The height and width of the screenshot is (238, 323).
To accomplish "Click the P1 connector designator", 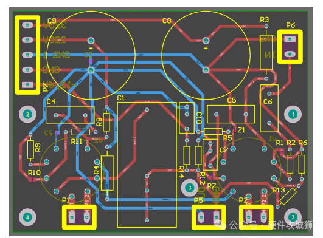I will pyautogui.click(x=66, y=200).
